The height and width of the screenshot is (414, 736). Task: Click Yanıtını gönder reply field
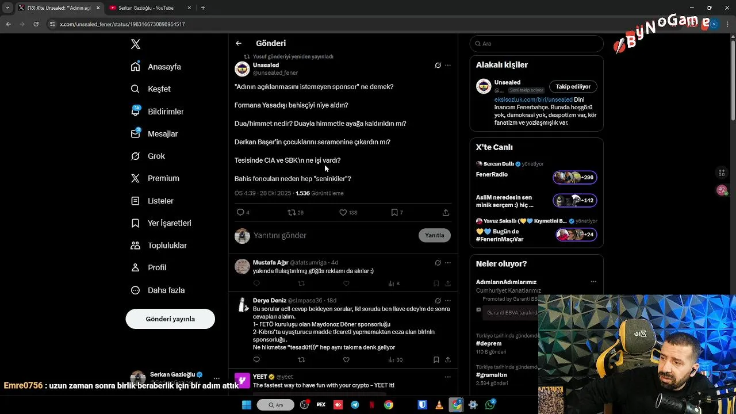click(333, 235)
